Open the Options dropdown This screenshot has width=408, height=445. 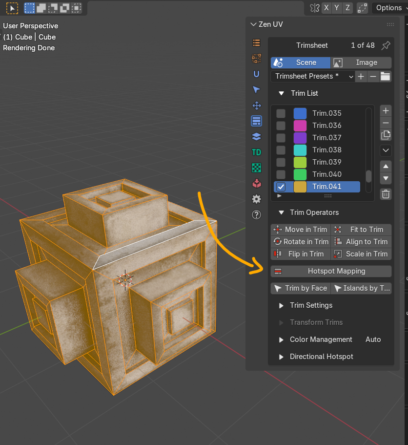(390, 8)
